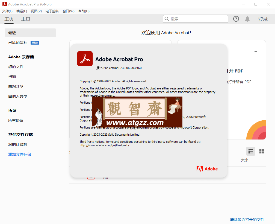This screenshot has height=224, width=275.
Task: Click the 新增 badge next to 已添加星标
Action: click(35, 43)
